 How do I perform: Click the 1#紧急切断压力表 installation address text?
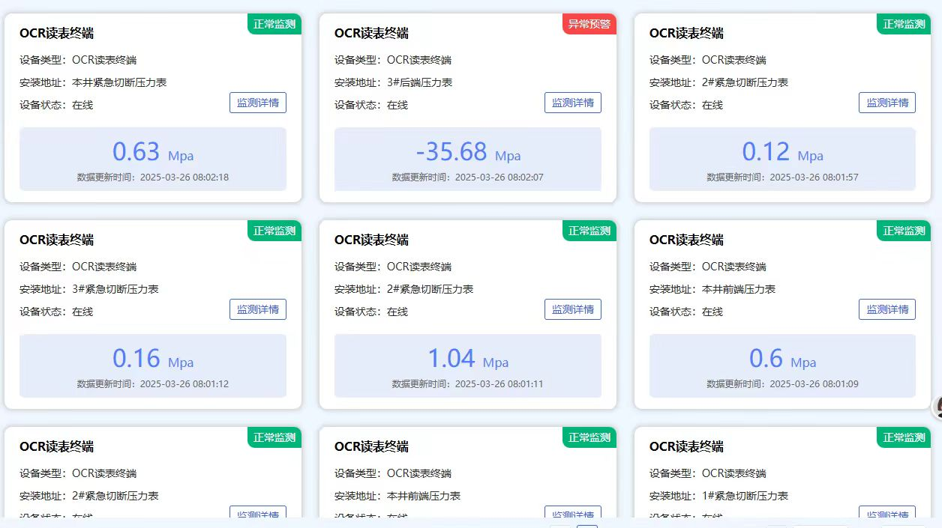pos(745,496)
